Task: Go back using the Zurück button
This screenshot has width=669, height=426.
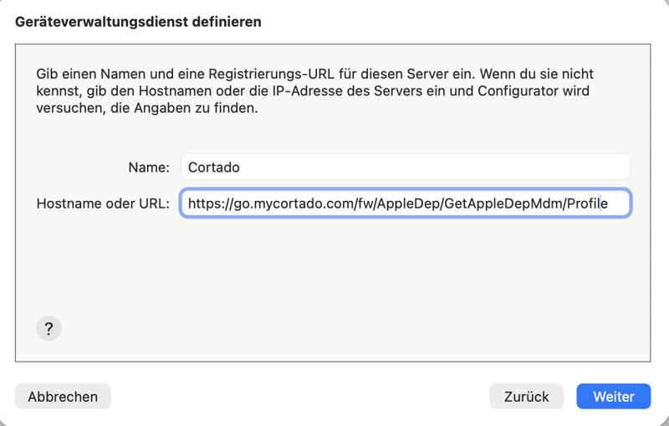Action: point(527,397)
